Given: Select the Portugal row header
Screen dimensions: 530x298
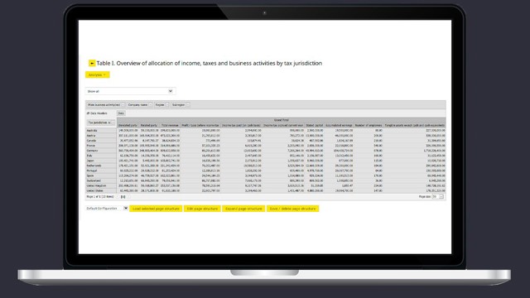Looking at the screenshot, I should click(101, 171).
